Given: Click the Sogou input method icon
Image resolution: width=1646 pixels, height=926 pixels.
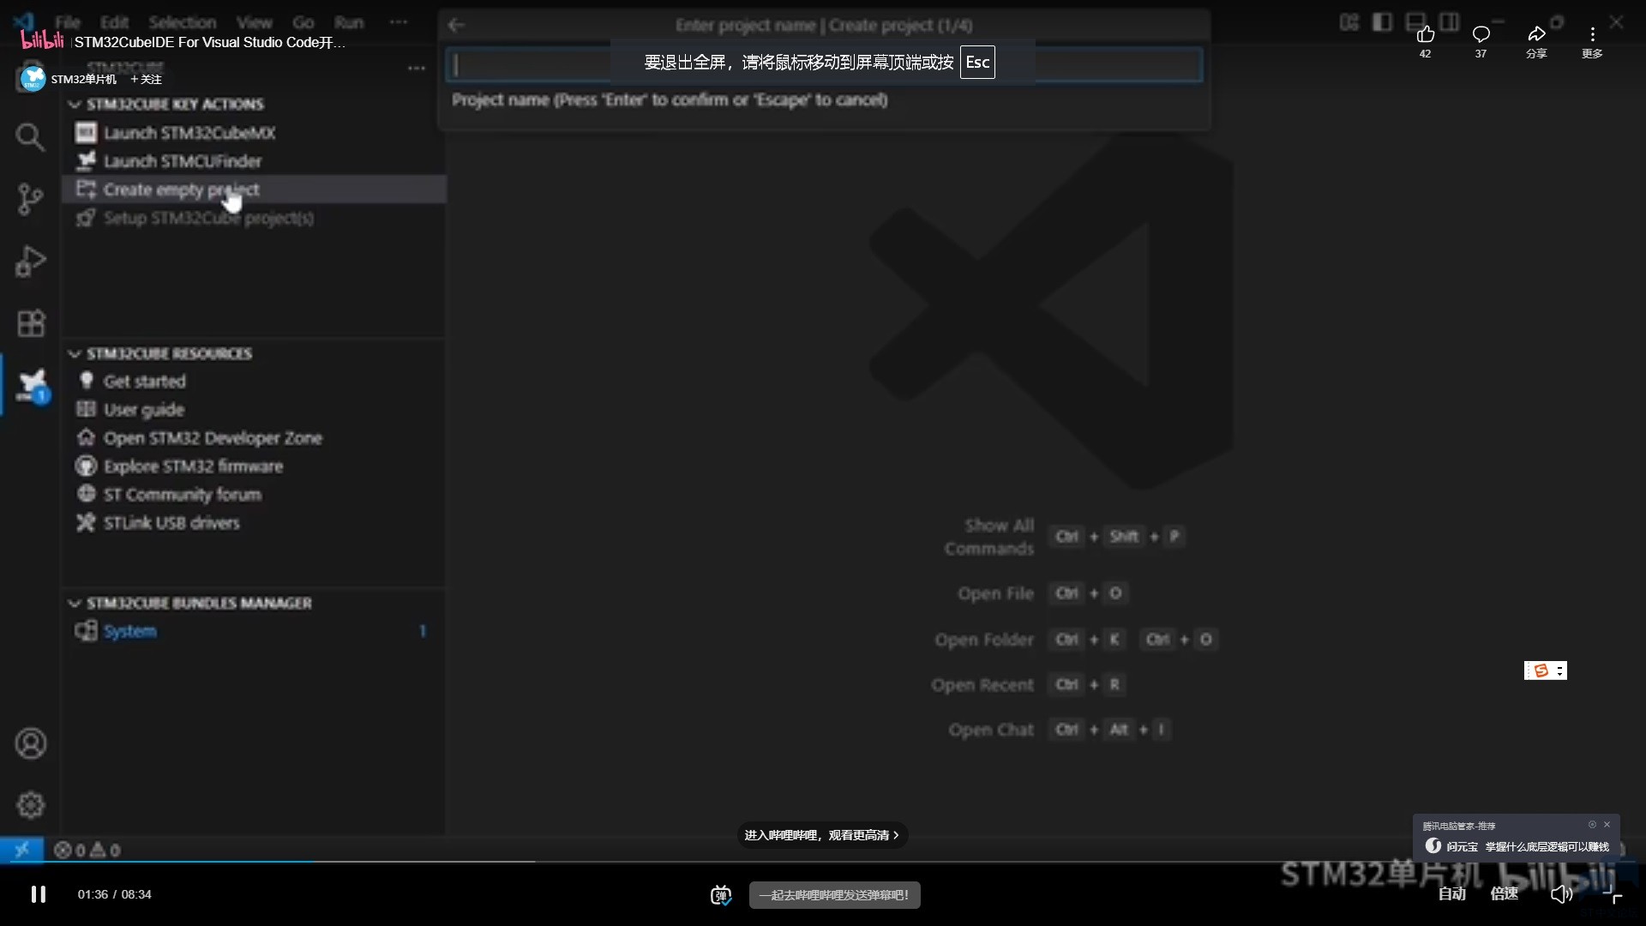Looking at the screenshot, I should coord(1541,670).
